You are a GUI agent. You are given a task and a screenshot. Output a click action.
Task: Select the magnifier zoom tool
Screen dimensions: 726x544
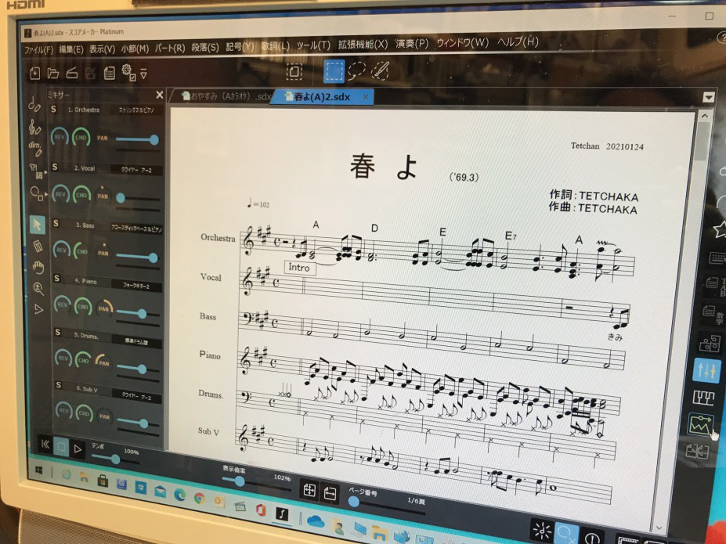pyautogui.click(x=38, y=288)
